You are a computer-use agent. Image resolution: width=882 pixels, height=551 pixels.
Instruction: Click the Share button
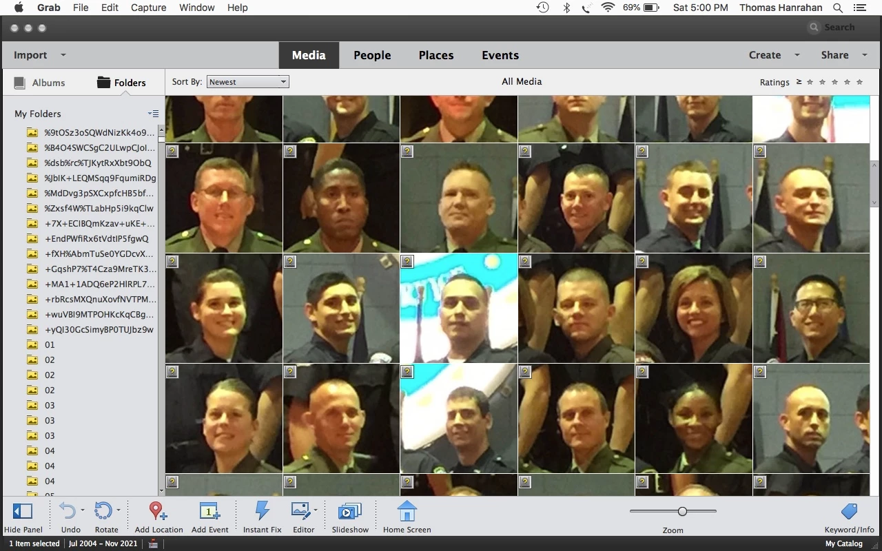pos(834,55)
